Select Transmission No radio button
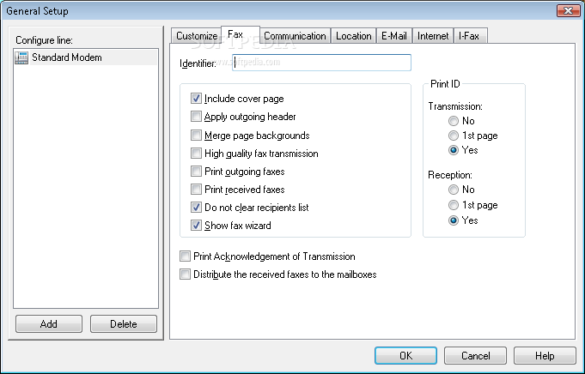 pyautogui.click(x=454, y=121)
